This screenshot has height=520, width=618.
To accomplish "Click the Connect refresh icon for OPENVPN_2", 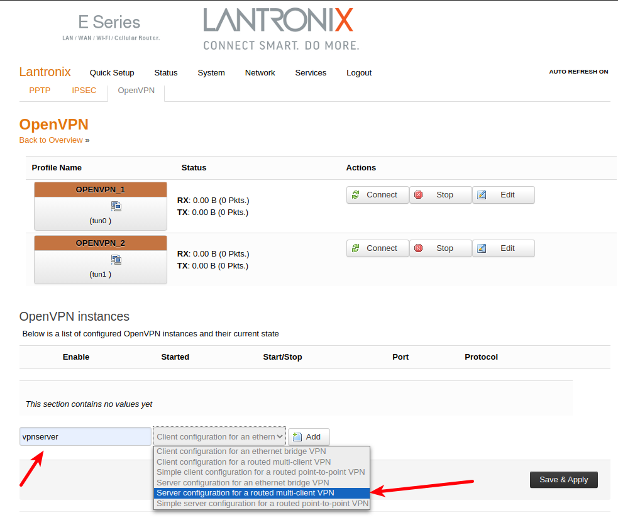I will [x=355, y=248].
